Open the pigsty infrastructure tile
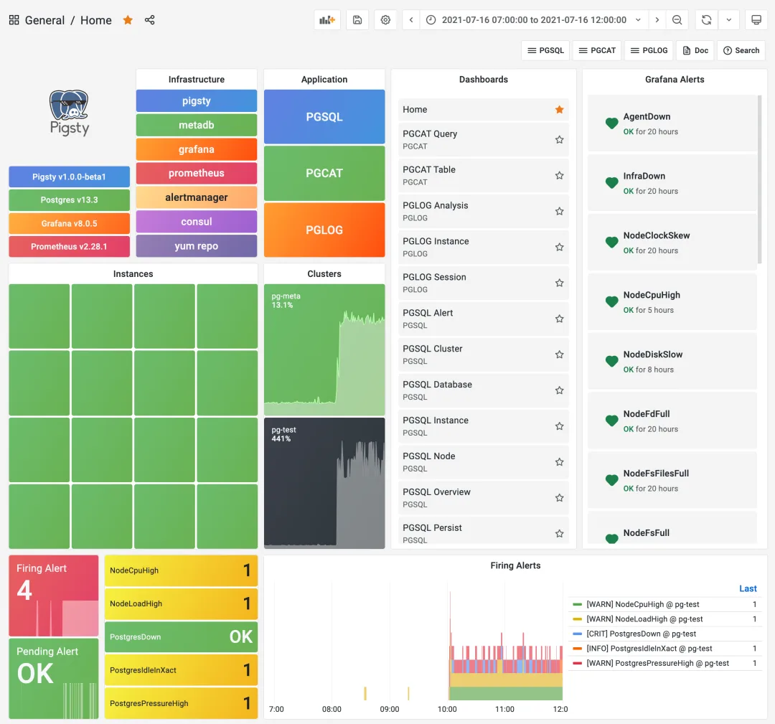Image resolution: width=775 pixels, height=724 pixels. coord(196,101)
